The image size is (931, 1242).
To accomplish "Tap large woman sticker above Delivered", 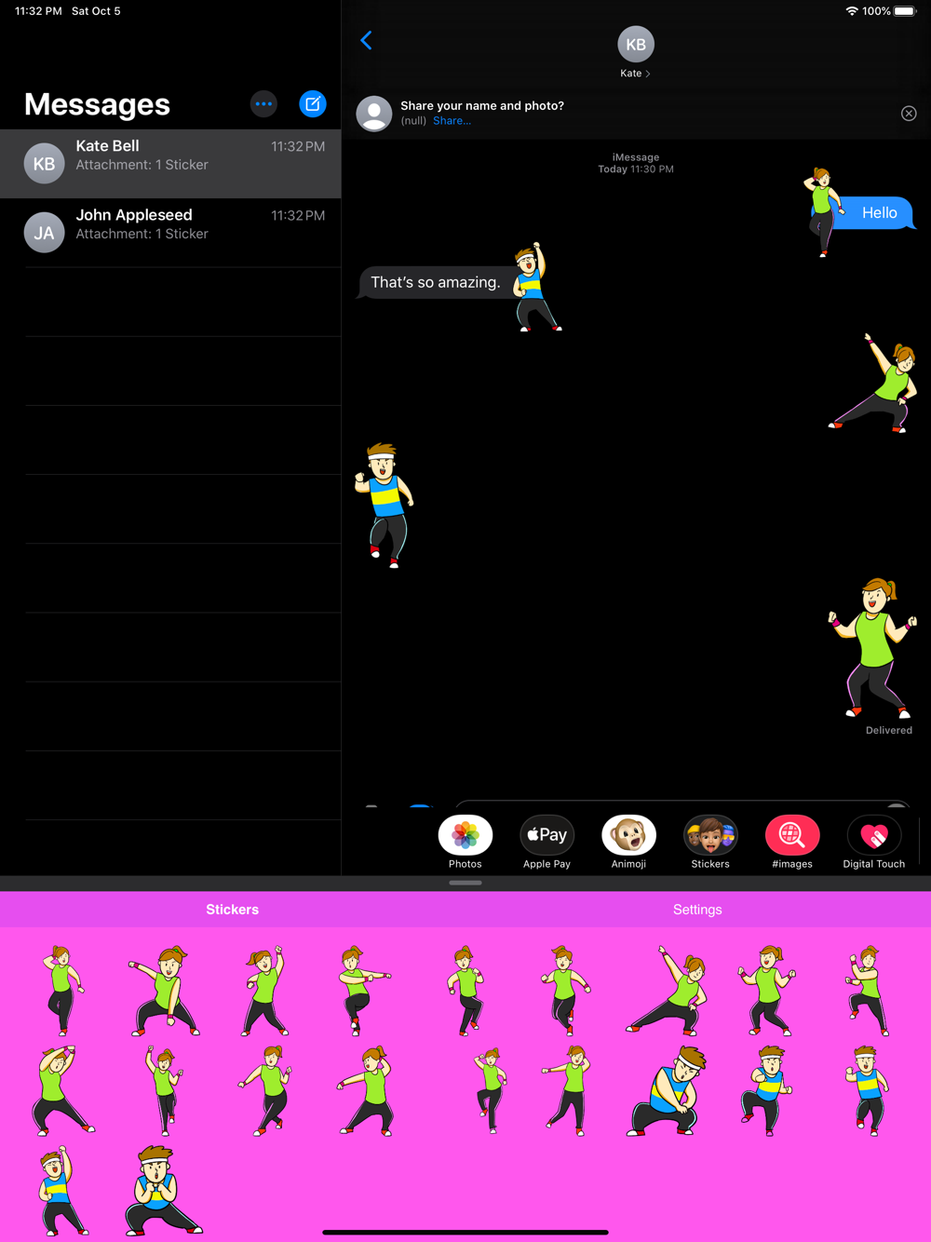I will coord(873,648).
